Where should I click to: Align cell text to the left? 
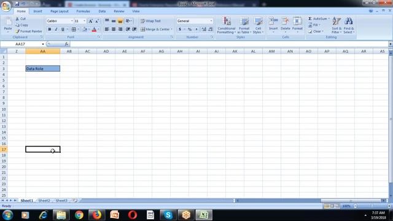107,29
